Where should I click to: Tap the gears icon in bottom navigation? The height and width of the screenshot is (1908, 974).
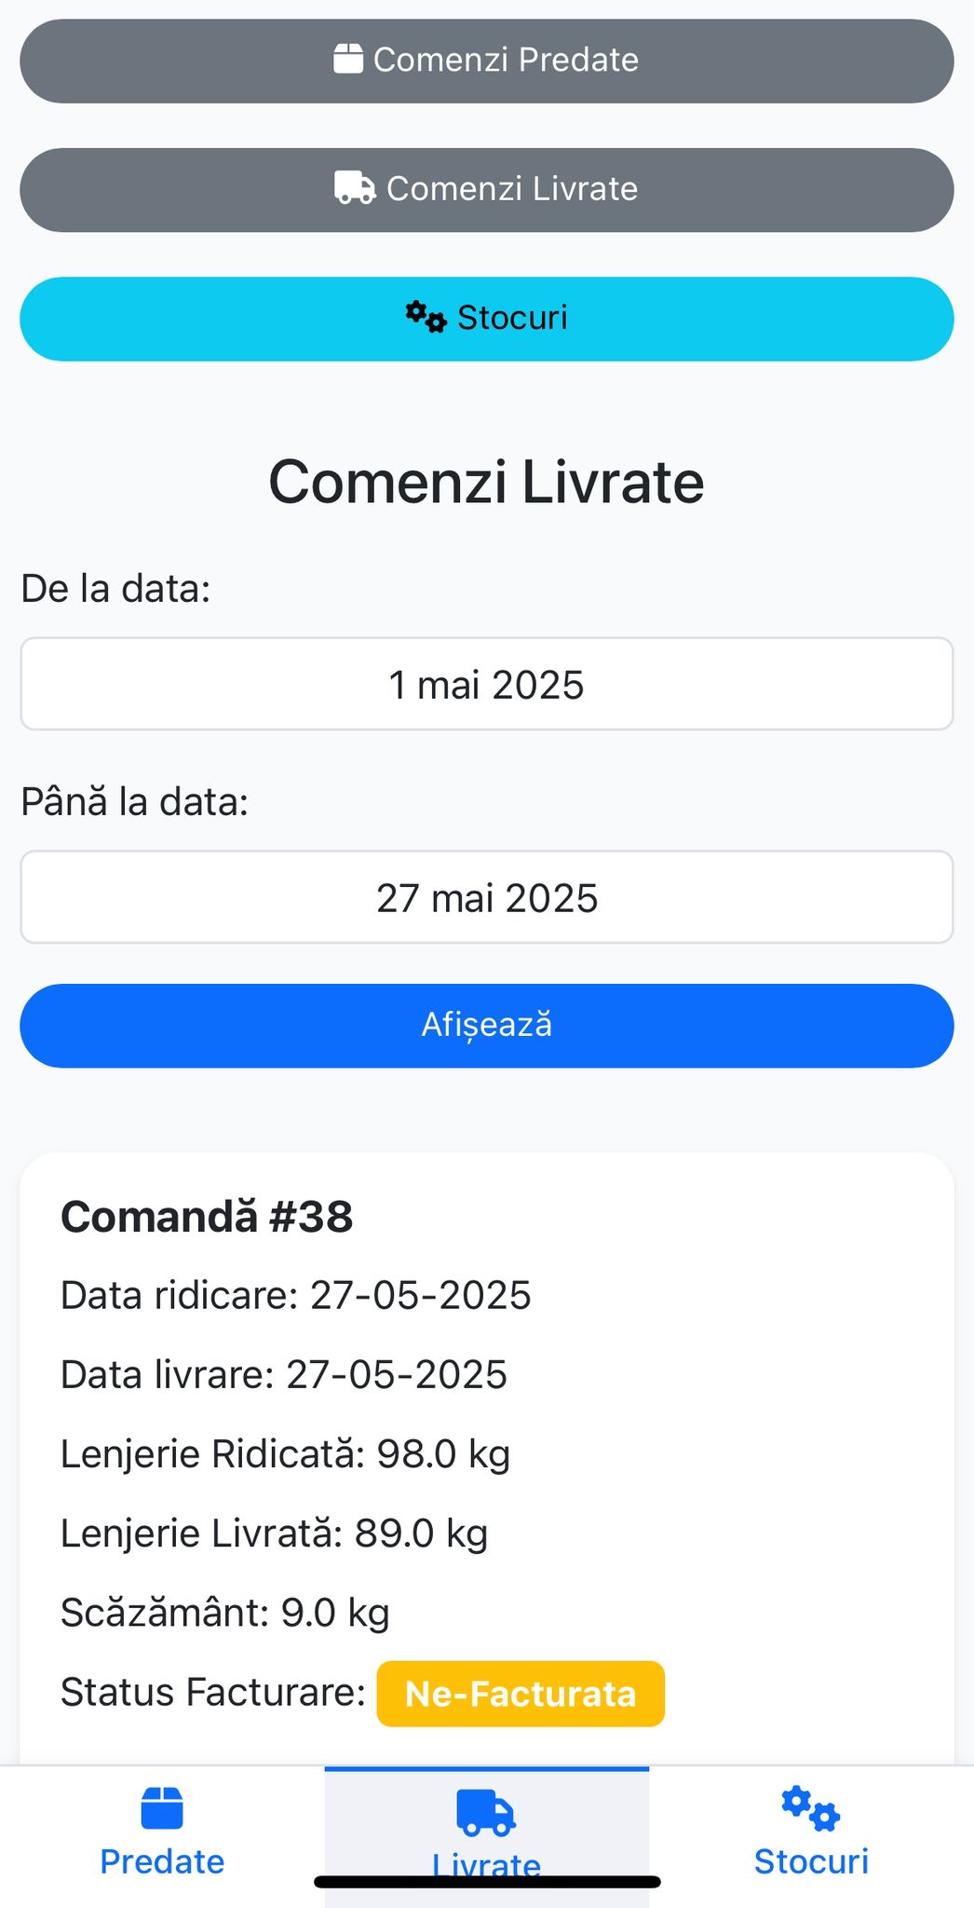click(810, 1808)
